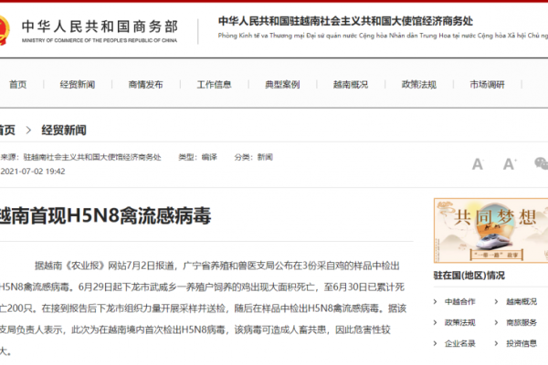This screenshot has width=548, height=365.
Task: Click Ministry of Commerce English subtitle
Action: point(100,40)
